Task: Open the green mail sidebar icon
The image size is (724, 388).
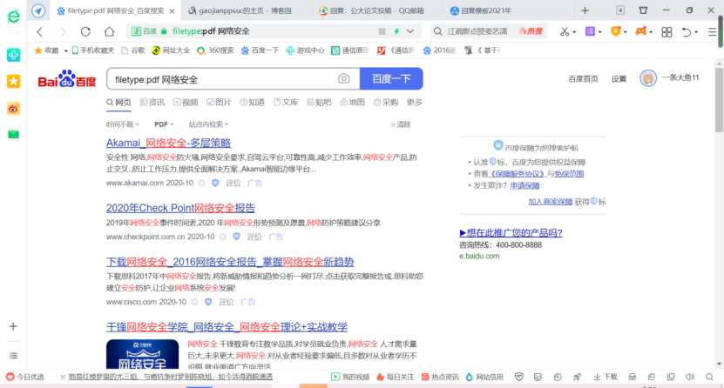Action: pos(13,135)
